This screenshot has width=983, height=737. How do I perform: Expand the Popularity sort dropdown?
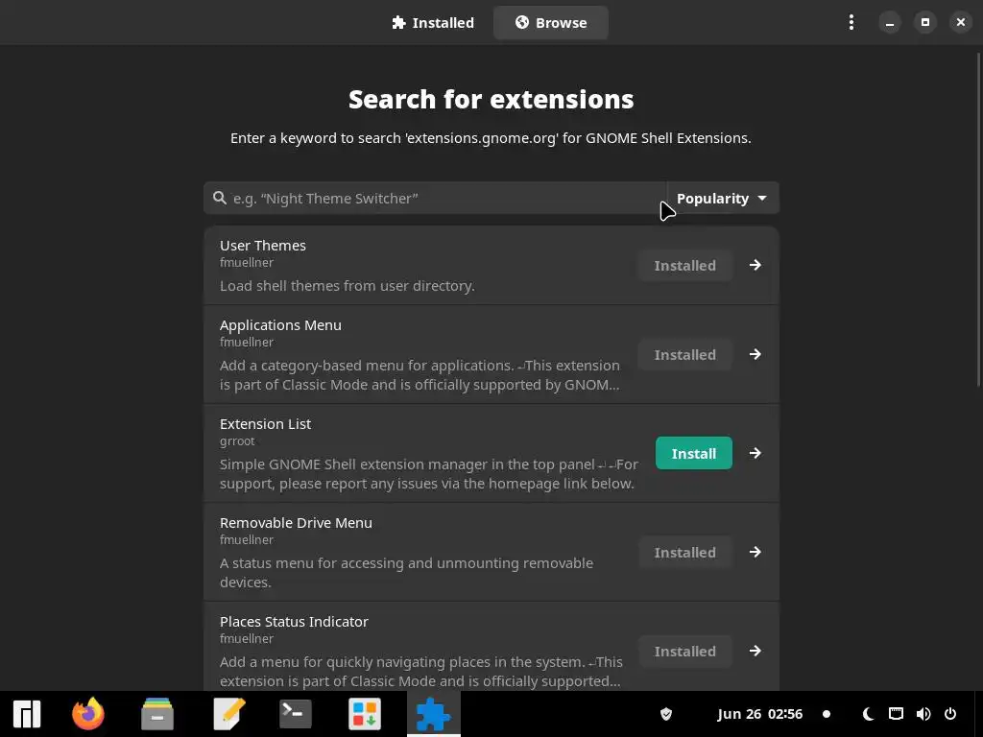722,199
